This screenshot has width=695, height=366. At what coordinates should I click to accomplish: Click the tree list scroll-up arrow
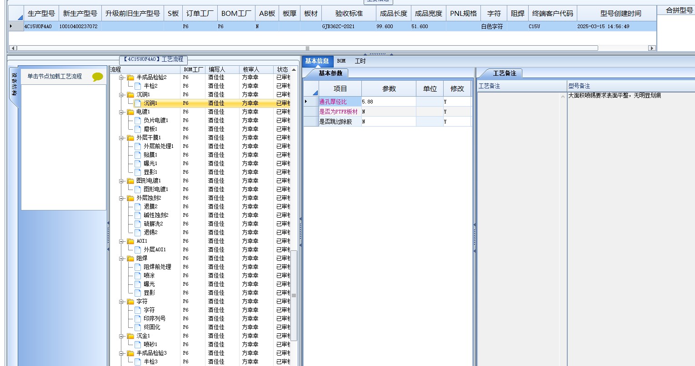tap(294, 70)
